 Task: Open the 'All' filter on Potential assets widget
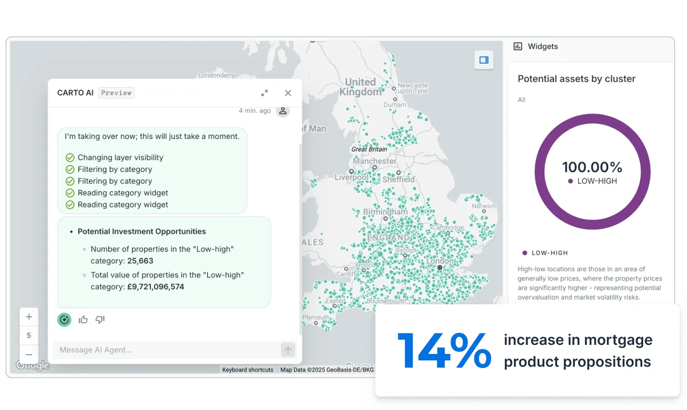pyautogui.click(x=521, y=100)
